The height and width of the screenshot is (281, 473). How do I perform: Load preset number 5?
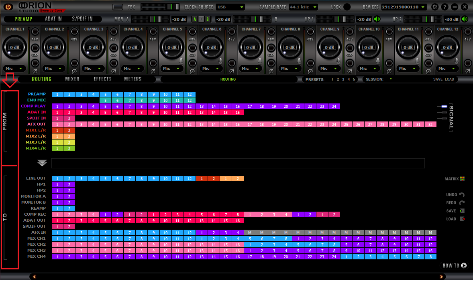click(354, 79)
